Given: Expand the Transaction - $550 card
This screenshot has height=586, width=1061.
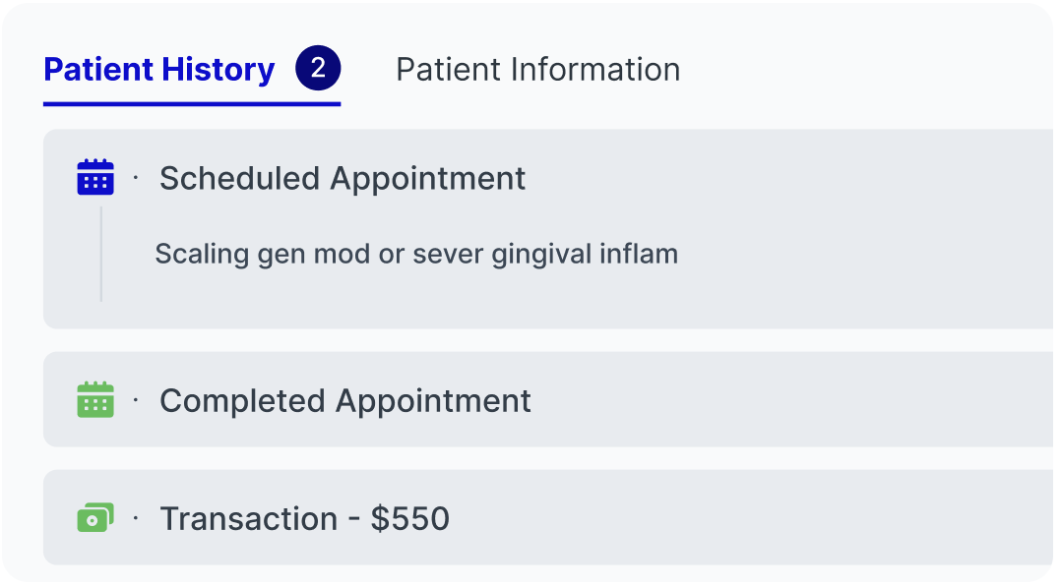Looking at the screenshot, I should pos(548,518).
